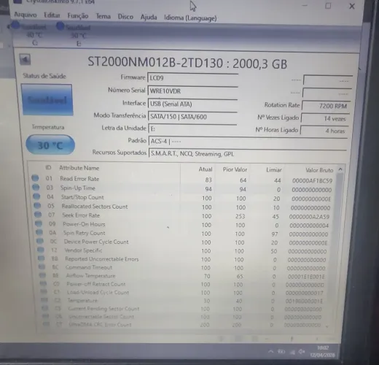The width and height of the screenshot is (379, 365).
Task: Maximize the CrystalDiskInfo window
Action: click(328, 6)
